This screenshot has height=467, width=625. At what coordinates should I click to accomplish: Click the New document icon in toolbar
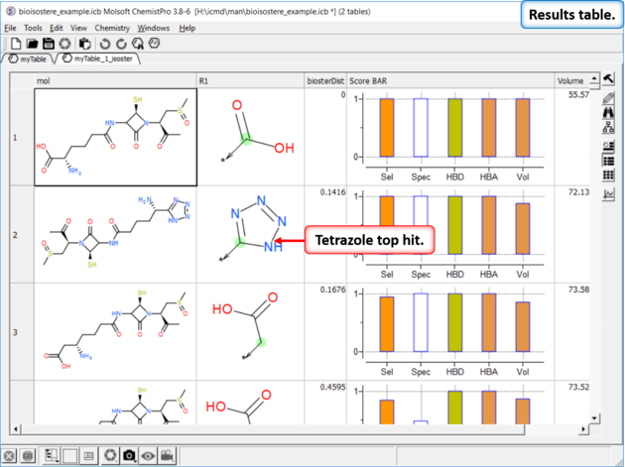click(16, 44)
